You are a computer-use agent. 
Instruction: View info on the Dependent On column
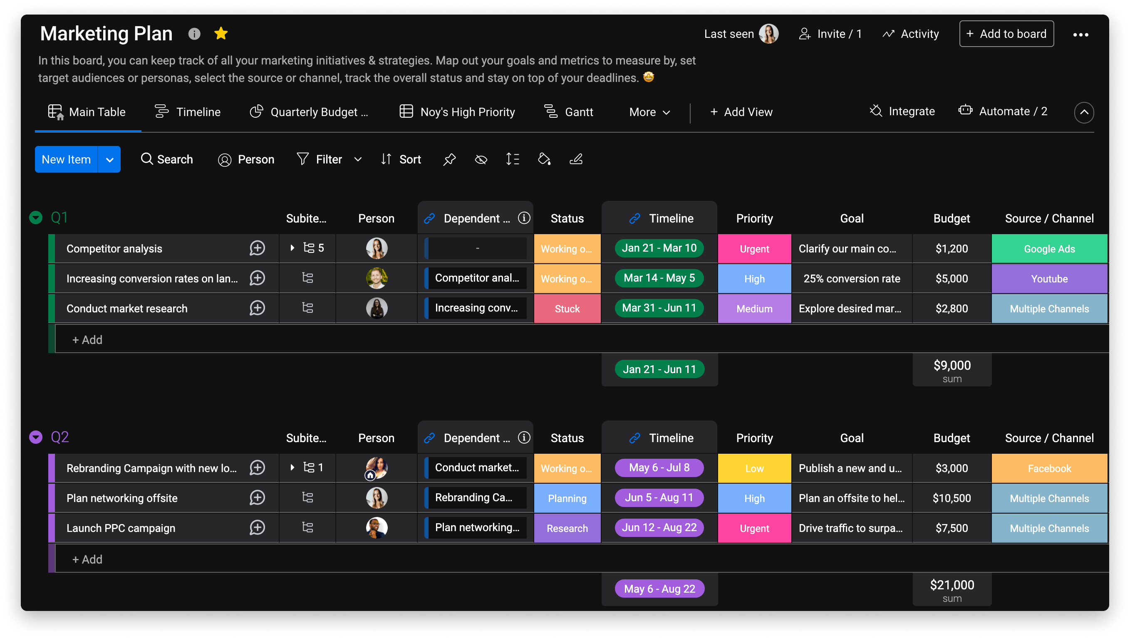point(524,218)
